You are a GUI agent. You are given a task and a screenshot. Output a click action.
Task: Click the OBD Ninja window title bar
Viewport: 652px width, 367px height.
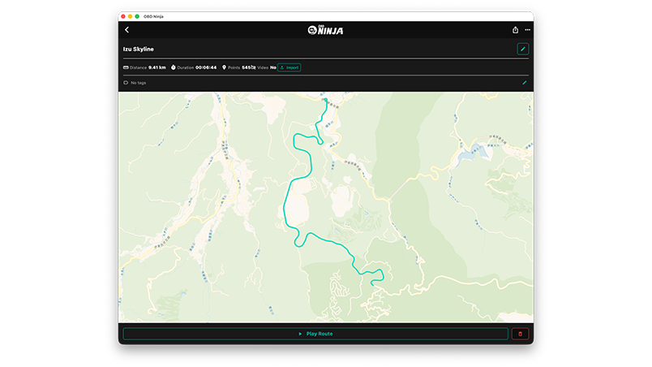pos(324,16)
